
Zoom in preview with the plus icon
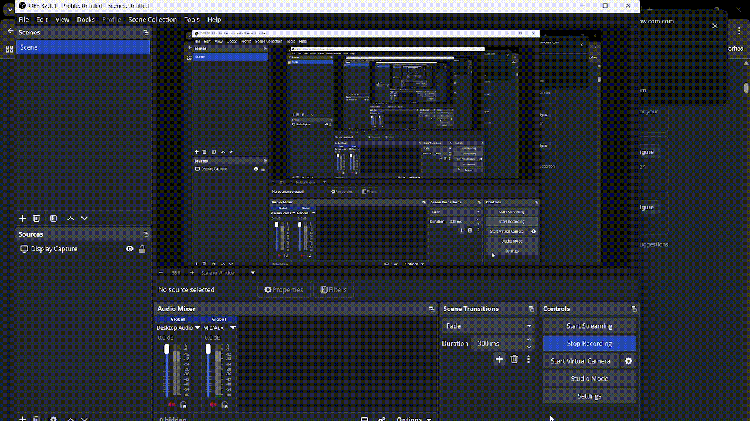click(192, 272)
